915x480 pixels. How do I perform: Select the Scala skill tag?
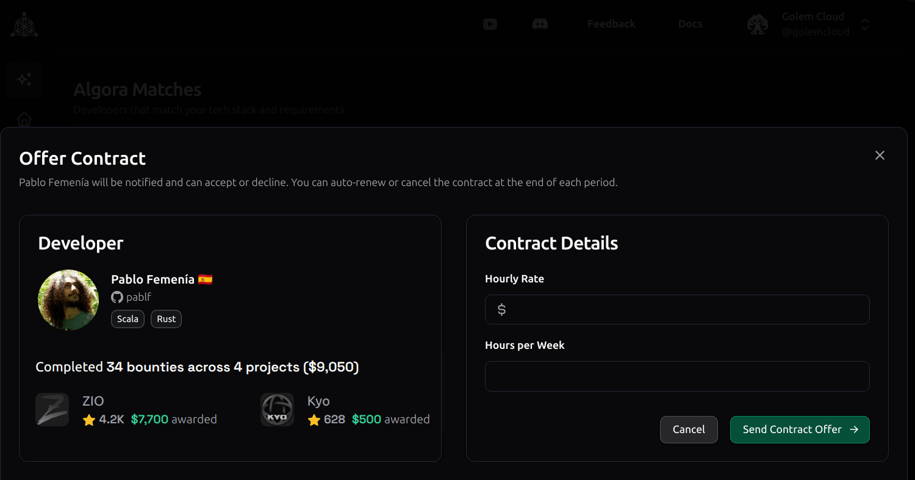click(127, 319)
